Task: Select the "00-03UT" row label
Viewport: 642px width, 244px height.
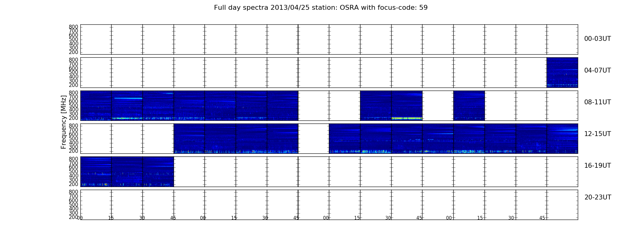Action: tap(598, 39)
